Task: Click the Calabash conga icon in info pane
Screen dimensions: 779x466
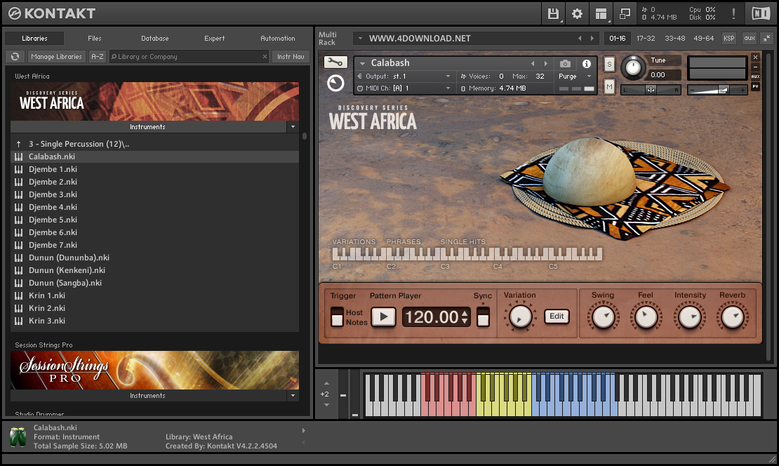Action: 18,437
